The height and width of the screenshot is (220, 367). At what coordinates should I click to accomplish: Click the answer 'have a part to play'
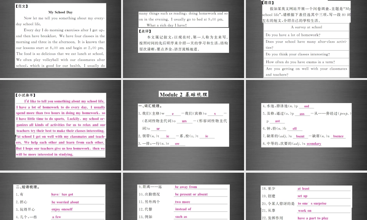point(313,218)
